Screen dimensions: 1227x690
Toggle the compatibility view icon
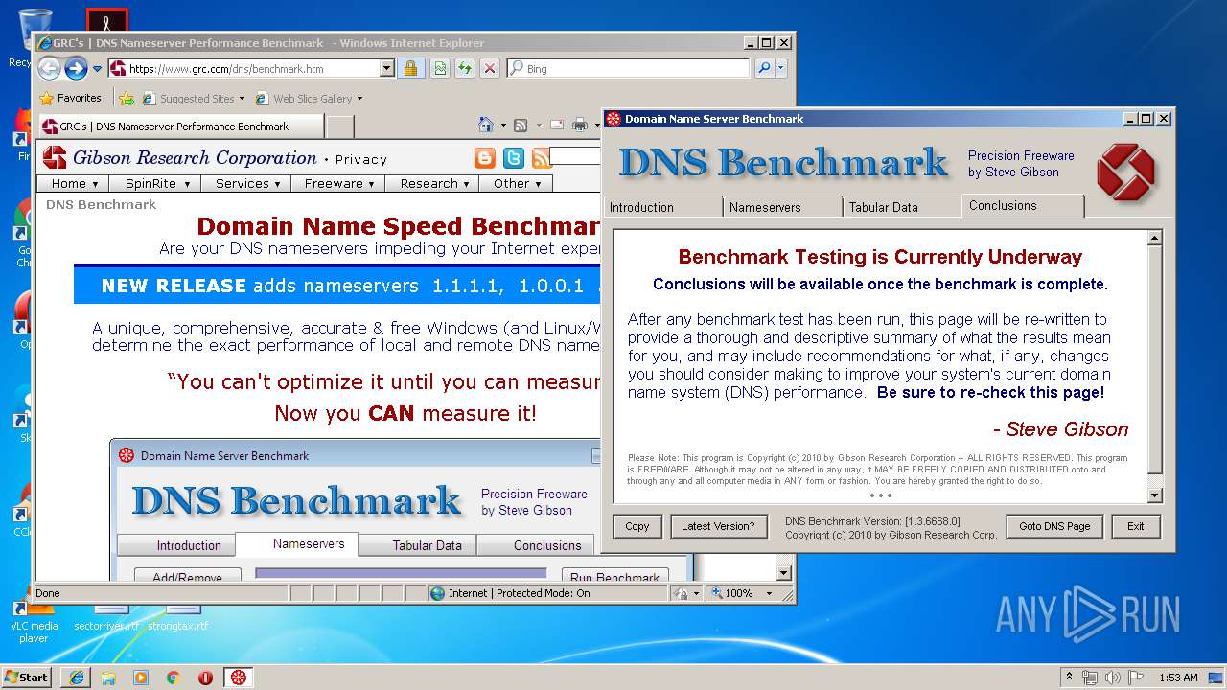tap(440, 68)
